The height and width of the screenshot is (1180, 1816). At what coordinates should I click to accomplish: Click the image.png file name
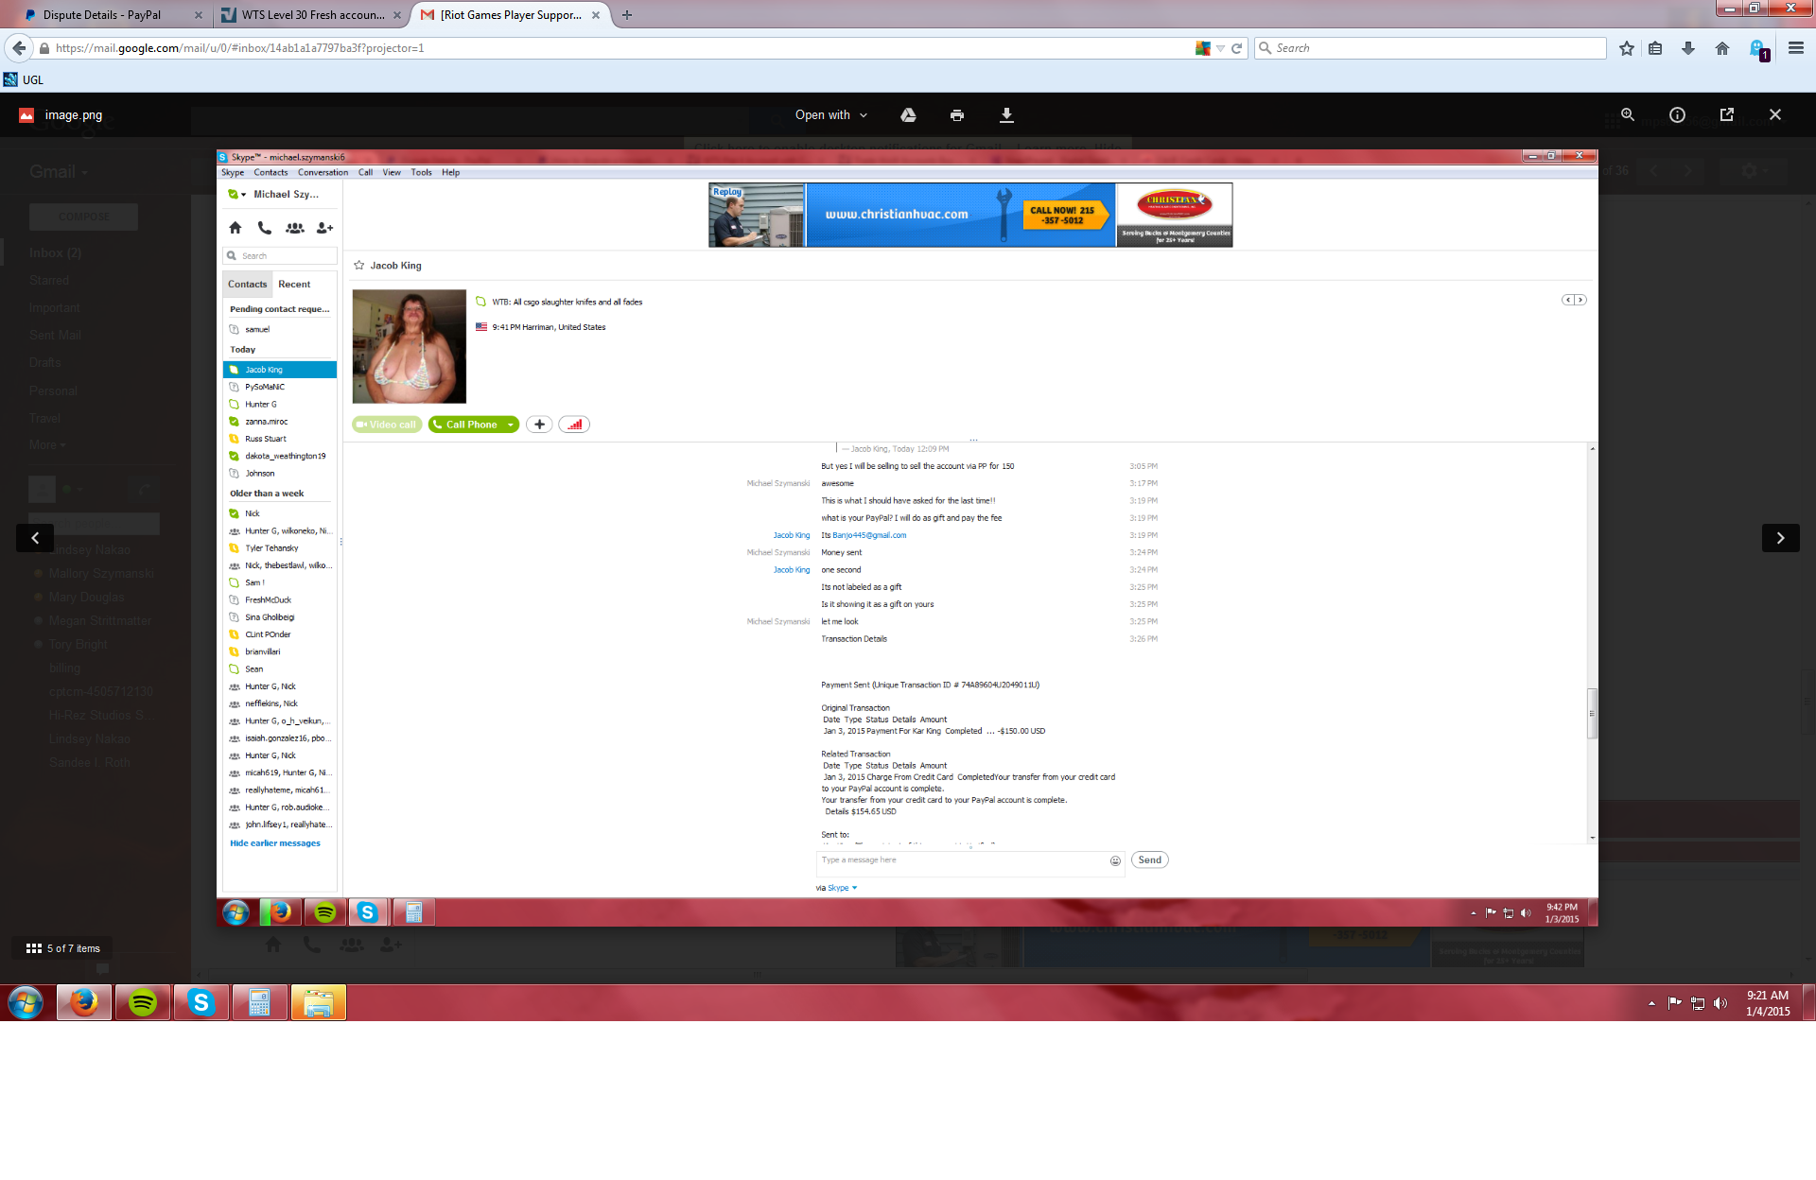click(74, 115)
